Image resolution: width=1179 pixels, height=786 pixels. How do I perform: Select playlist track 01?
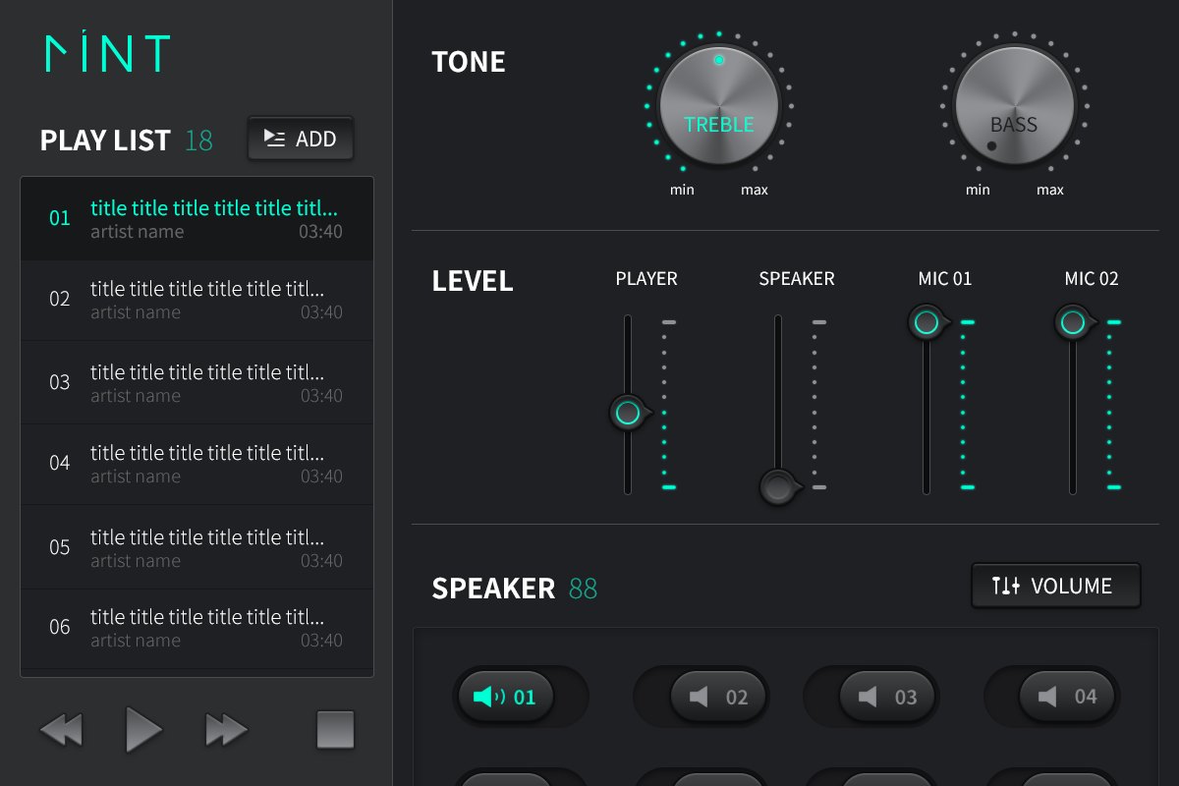click(x=196, y=219)
